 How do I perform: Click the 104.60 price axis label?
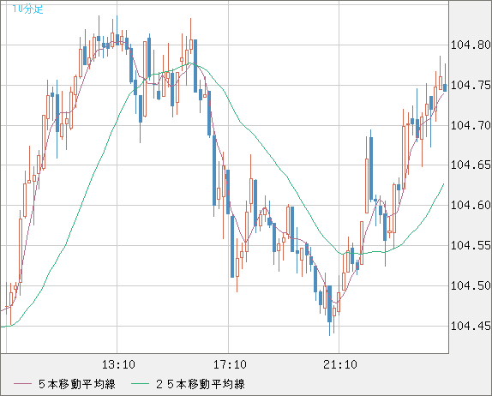coord(471,205)
